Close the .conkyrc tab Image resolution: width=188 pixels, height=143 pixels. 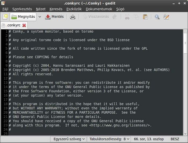coord(24,25)
